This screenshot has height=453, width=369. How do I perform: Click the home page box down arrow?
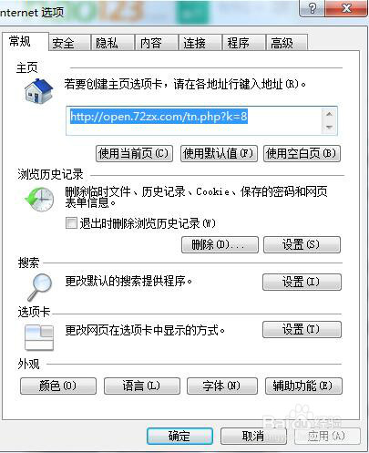pos(329,127)
